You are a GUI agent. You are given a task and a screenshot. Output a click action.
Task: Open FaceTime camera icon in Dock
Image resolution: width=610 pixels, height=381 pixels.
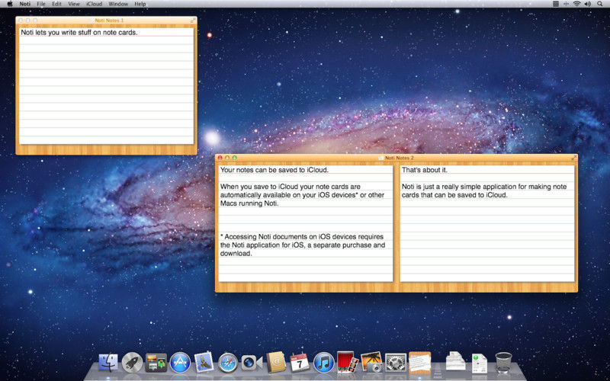(252, 363)
